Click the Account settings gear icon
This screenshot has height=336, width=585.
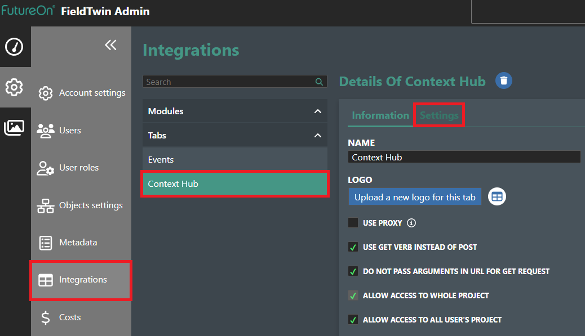point(46,93)
